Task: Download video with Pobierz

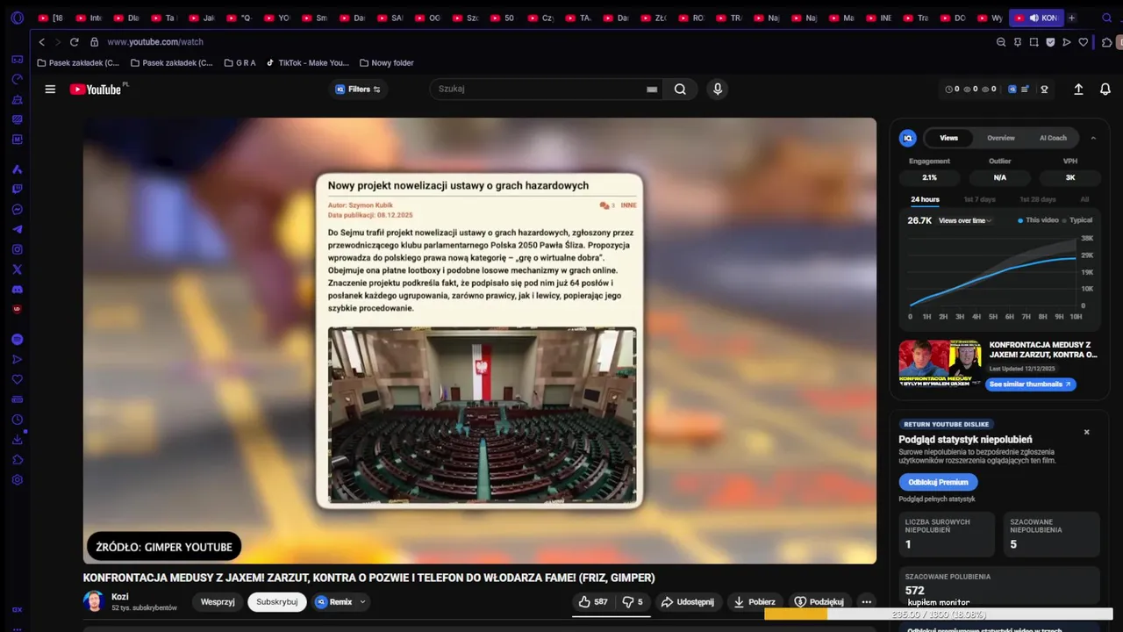Action: [755, 601]
